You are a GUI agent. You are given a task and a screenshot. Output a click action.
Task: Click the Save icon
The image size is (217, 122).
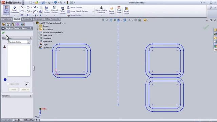click(x=43, y=3)
